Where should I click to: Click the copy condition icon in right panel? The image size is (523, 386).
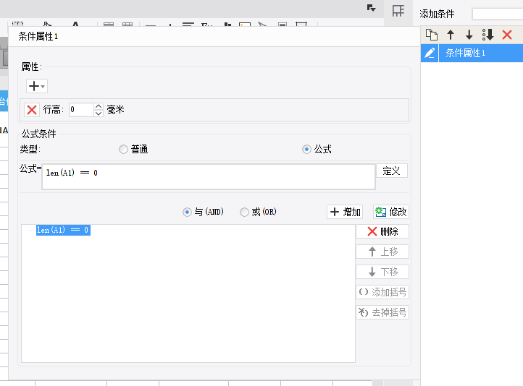point(432,35)
